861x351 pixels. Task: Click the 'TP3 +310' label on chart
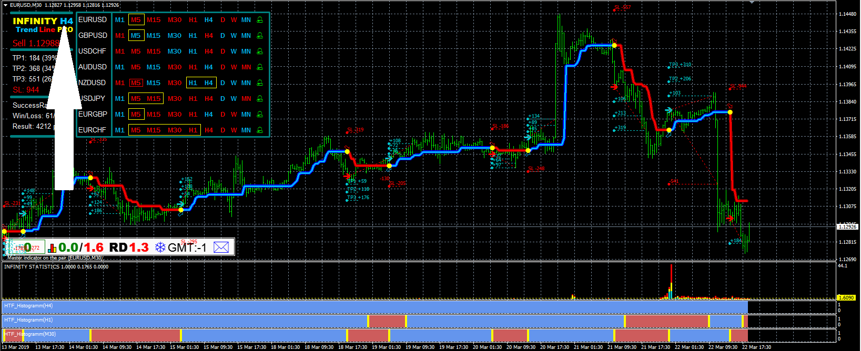(680, 65)
